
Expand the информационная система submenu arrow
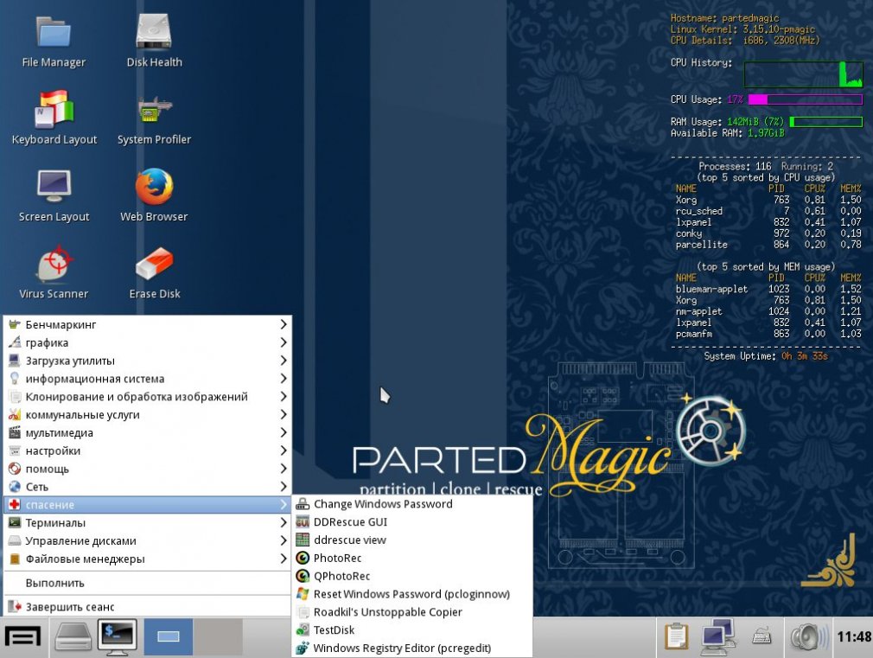[284, 379]
